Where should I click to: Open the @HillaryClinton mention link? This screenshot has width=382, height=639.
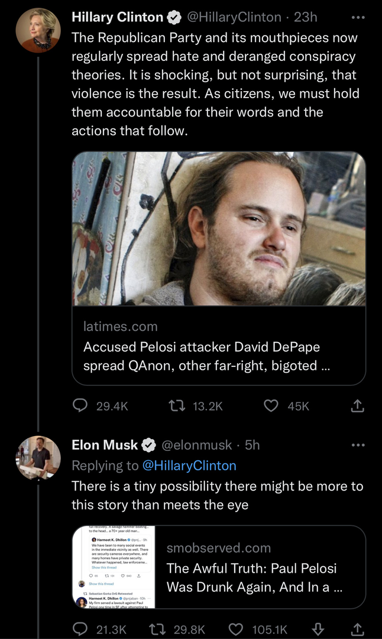click(189, 466)
